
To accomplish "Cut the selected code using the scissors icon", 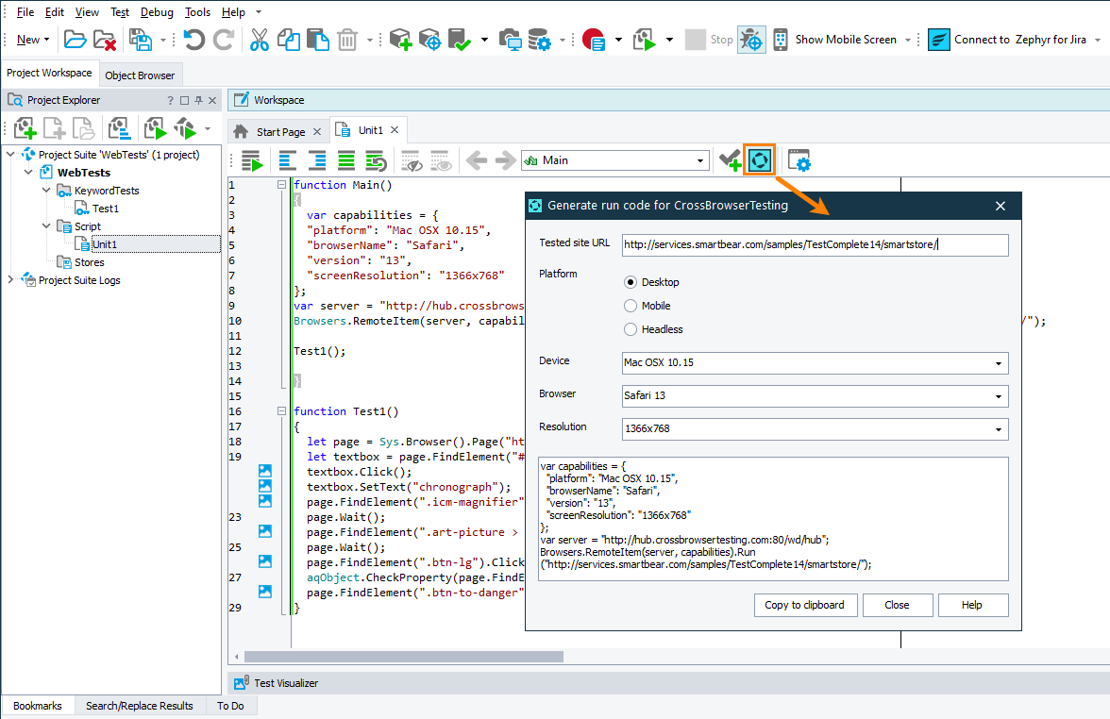I will [259, 39].
